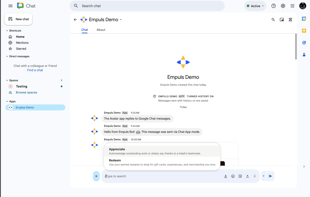Collapse the Spaces section
This screenshot has width=310, height=197.
[x=7, y=80]
